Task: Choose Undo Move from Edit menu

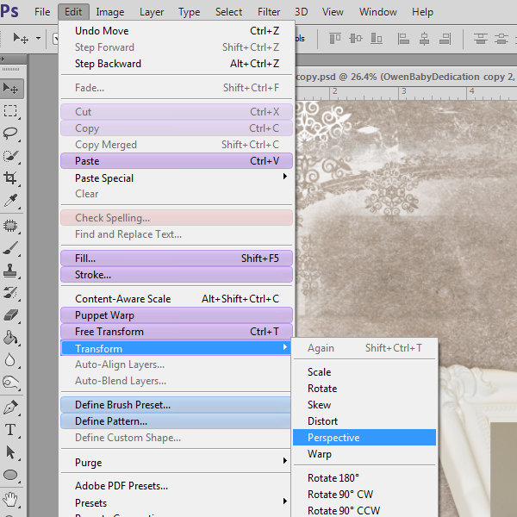Action: coord(177,31)
